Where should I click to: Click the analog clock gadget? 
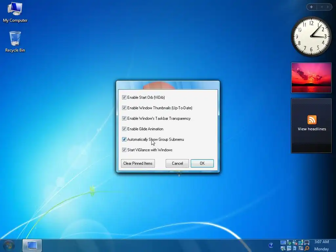click(x=311, y=36)
